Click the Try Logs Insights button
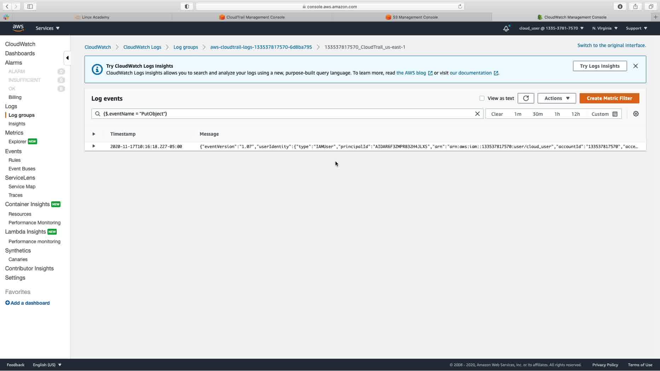Screen dimensions: 660x371 pos(600,66)
